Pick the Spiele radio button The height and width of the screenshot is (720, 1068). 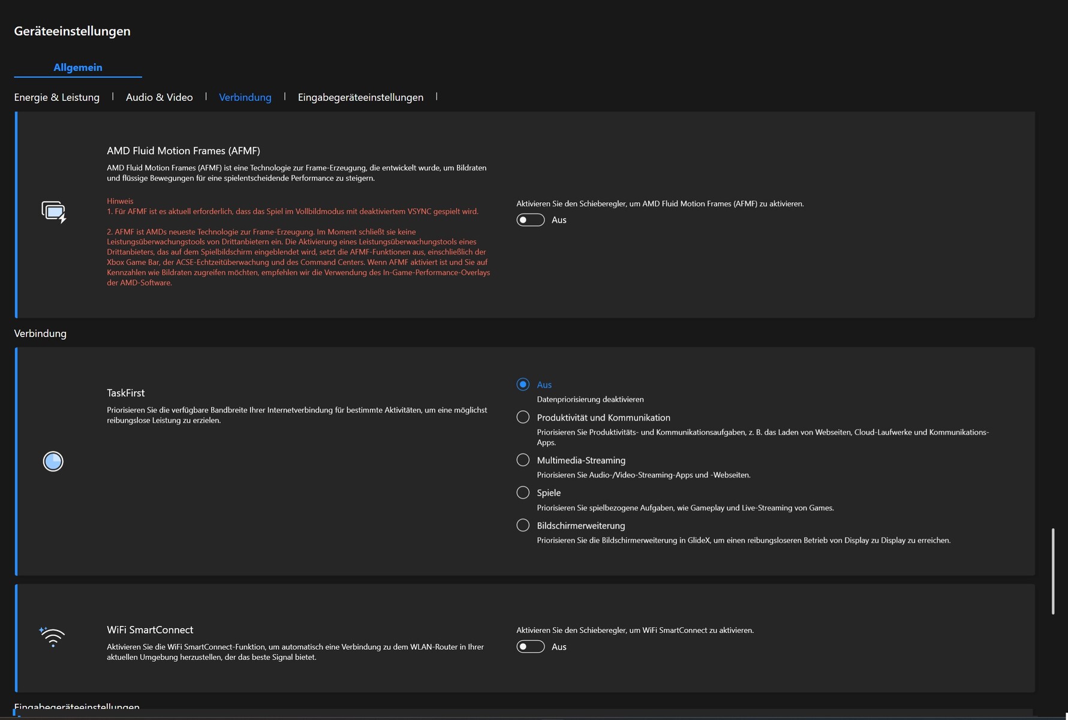(523, 493)
